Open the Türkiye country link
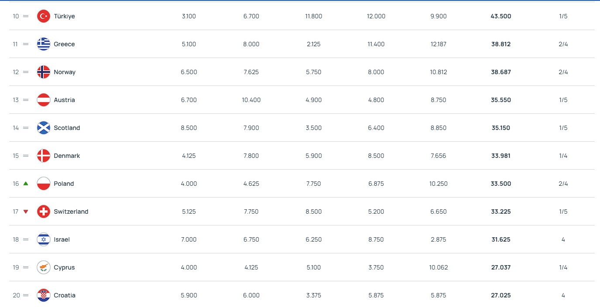Viewport: 600px width, 307px height. pos(65,16)
